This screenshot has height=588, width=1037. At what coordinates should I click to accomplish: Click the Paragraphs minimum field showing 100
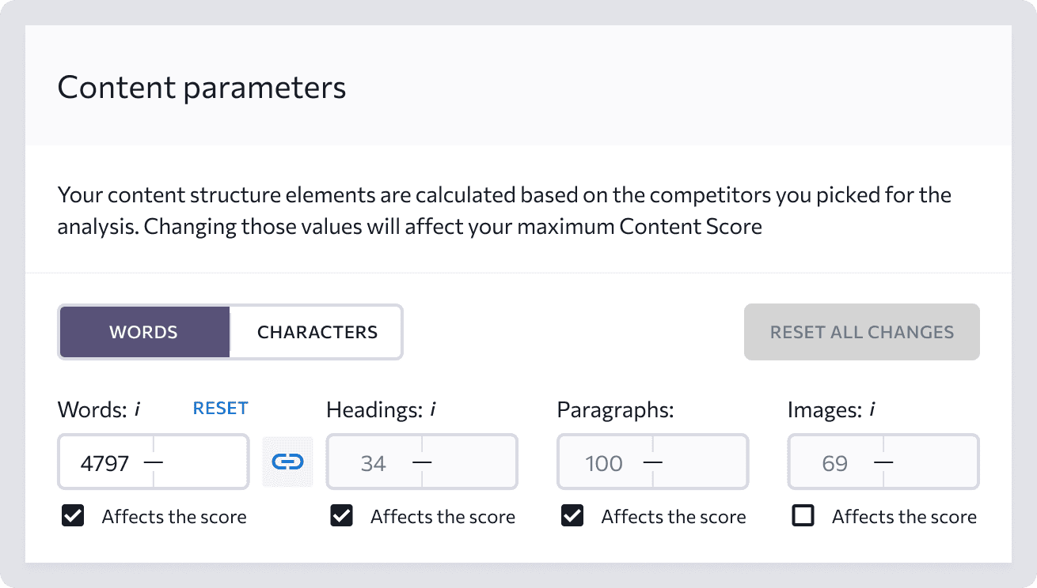tap(606, 462)
